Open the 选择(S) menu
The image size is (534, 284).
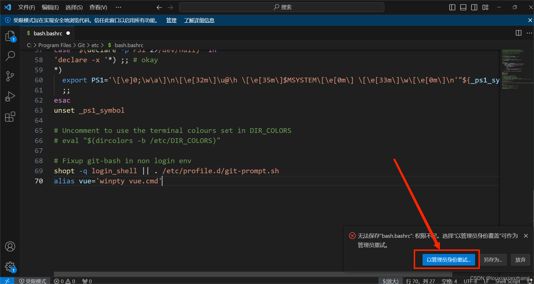[x=74, y=7]
